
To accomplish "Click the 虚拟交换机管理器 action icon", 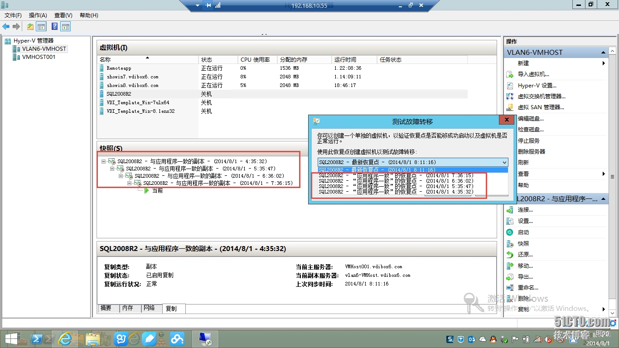I will [x=510, y=97].
